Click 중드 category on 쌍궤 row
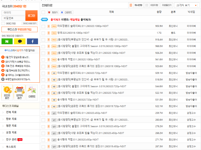Screen dimensions: 201x150 [173, 33]
